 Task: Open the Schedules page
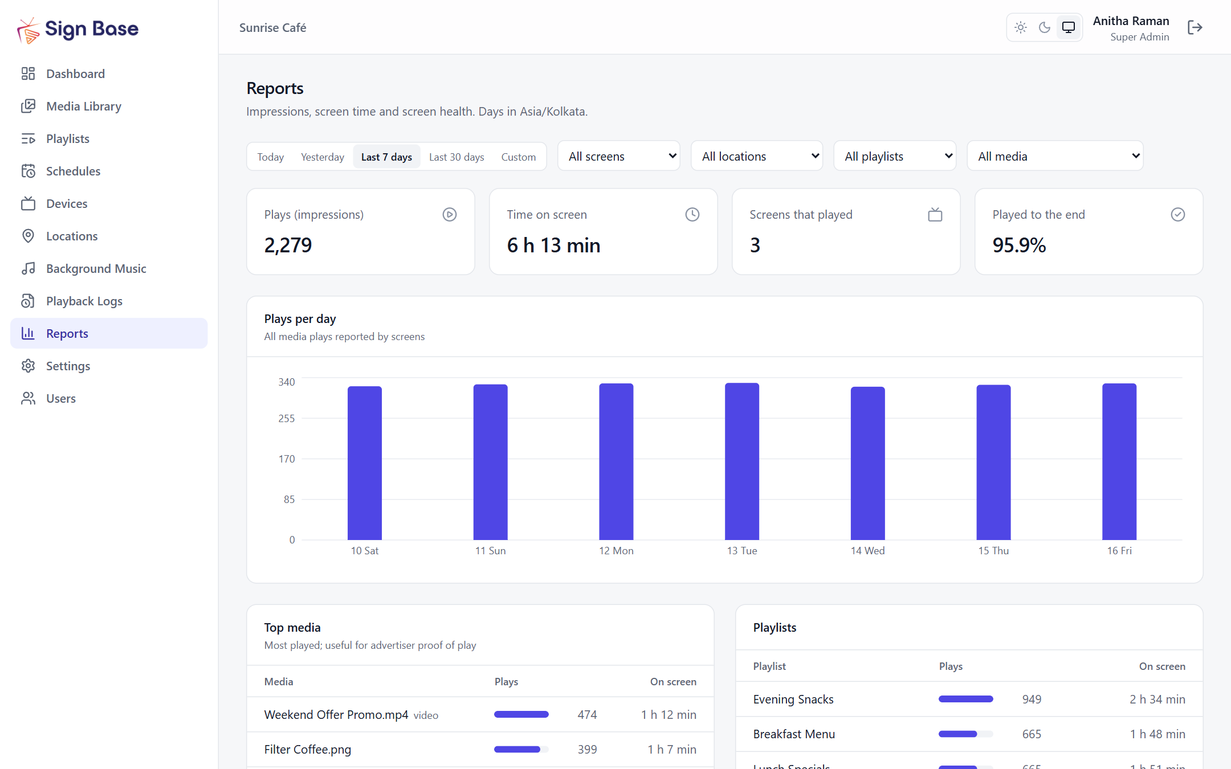click(x=109, y=171)
